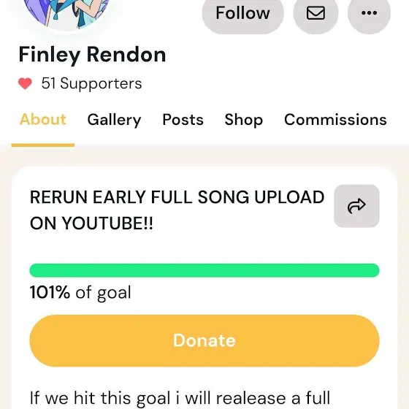Tap the share arrow icon on goal card

(x=356, y=206)
